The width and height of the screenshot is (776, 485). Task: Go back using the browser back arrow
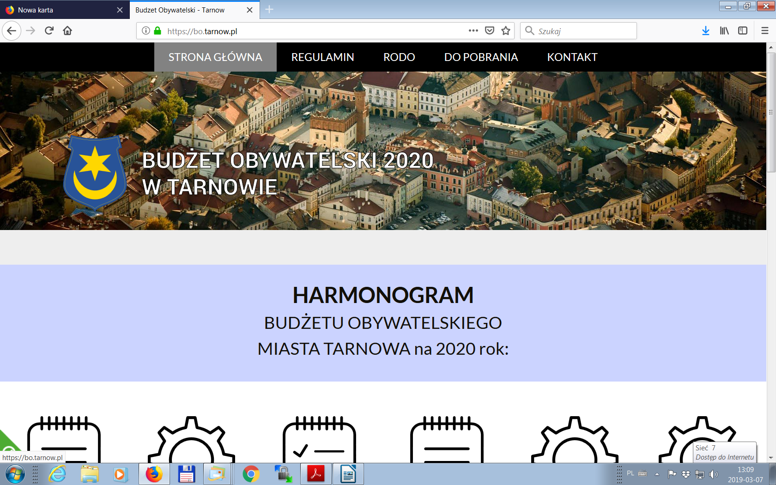[12, 31]
